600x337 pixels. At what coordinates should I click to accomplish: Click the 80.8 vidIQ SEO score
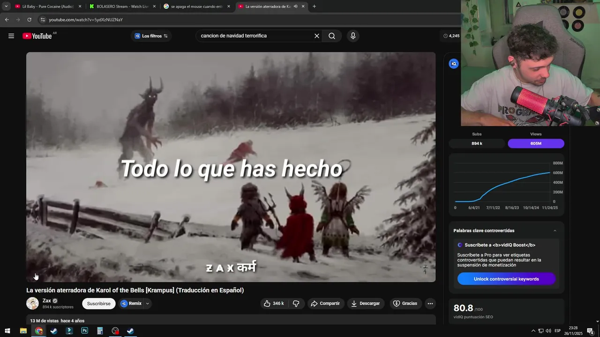(463, 308)
